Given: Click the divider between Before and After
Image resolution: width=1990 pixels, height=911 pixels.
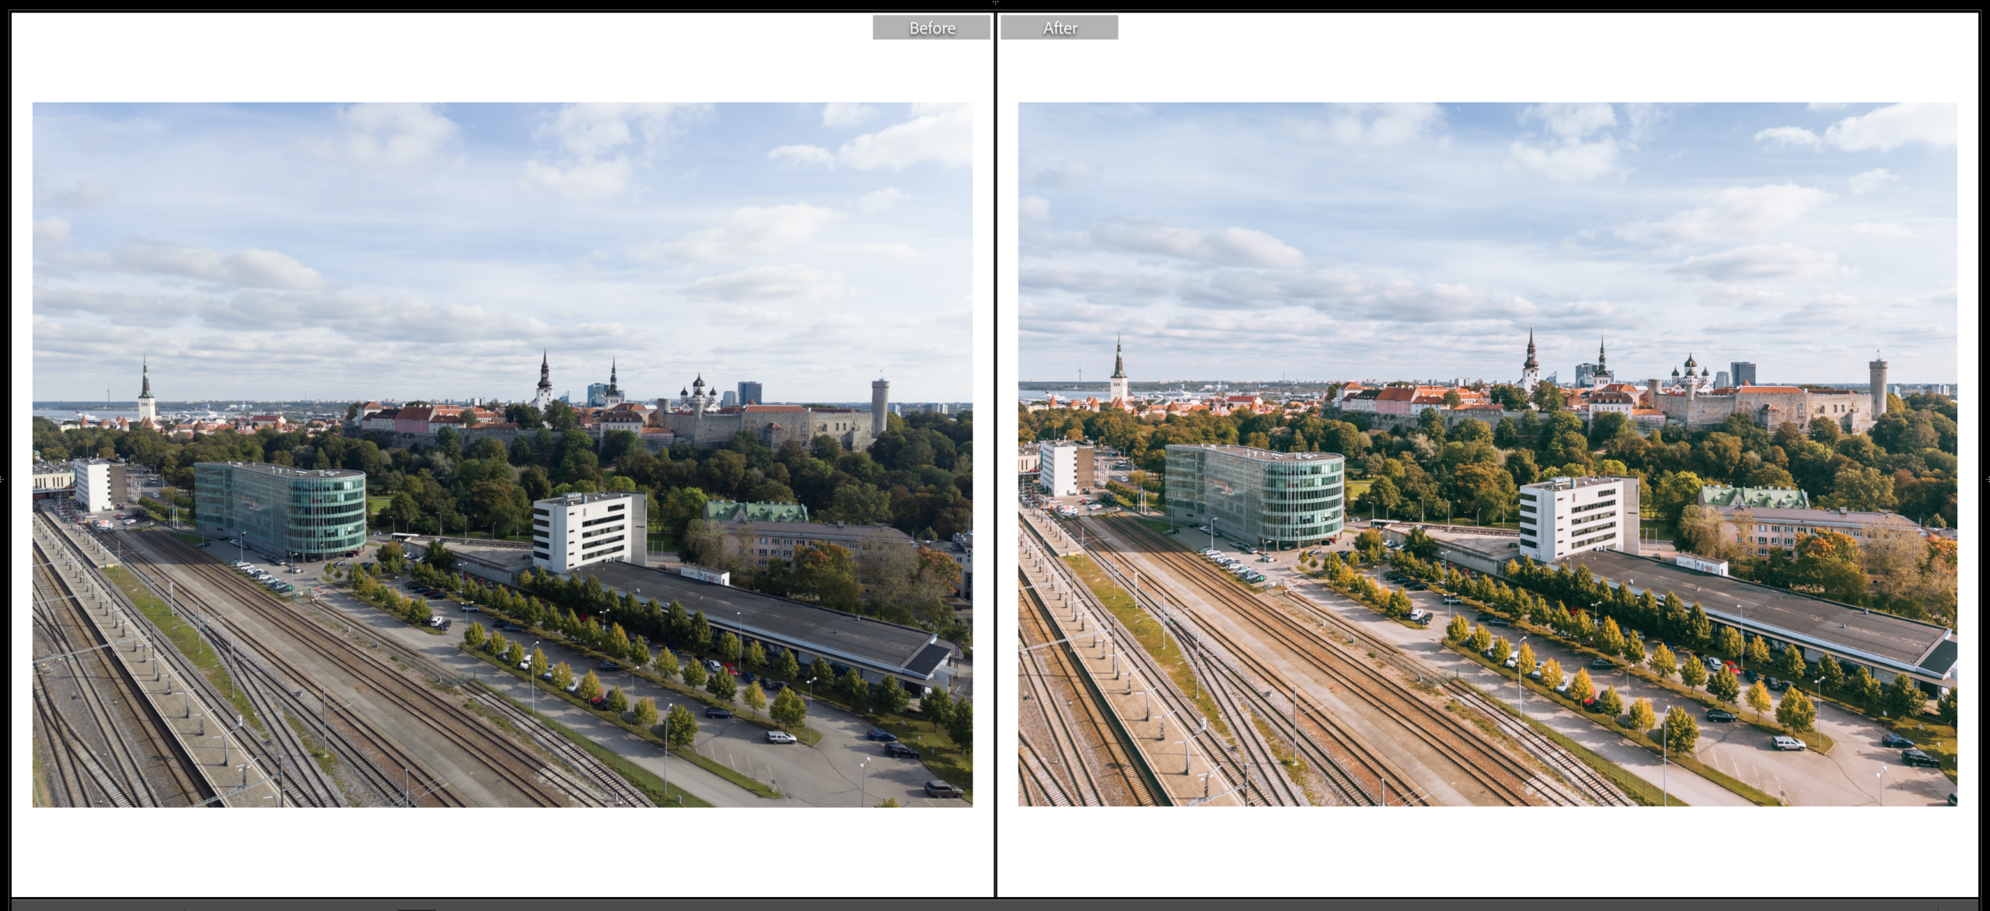Looking at the screenshot, I should pos(996,466).
